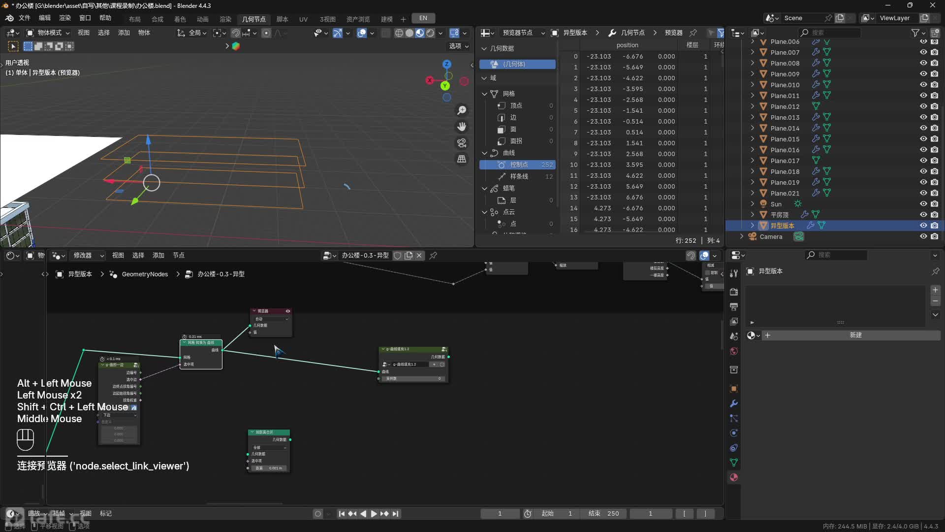Open the Physics properties tab

[x=734, y=433]
